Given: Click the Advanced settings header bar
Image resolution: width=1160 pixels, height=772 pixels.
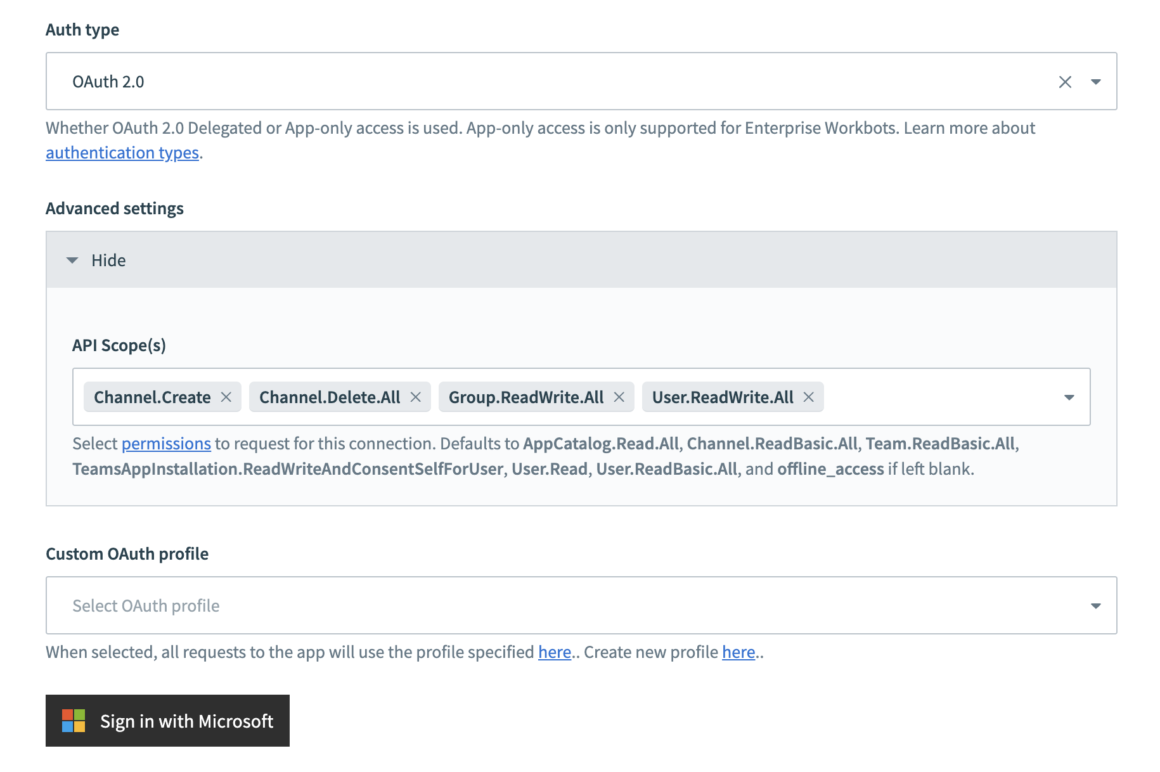Looking at the screenshot, I should pyautogui.click(x=570, y=260).
